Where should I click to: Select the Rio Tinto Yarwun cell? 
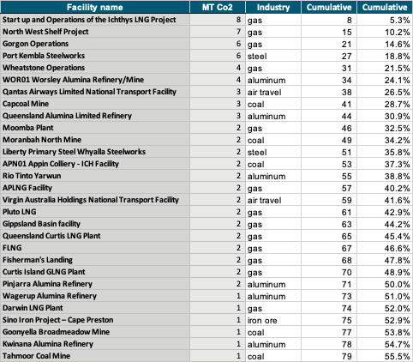click(95, 176)
